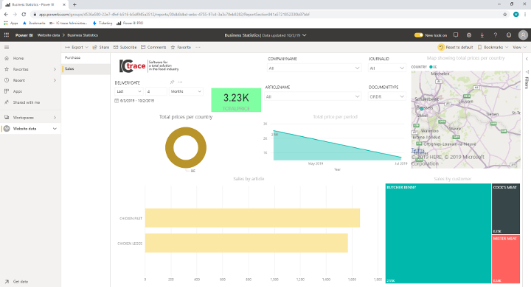The width and height of the screenshot is (531, 287).
Task: Mark report as Favorite
Action: coord(181,47)
